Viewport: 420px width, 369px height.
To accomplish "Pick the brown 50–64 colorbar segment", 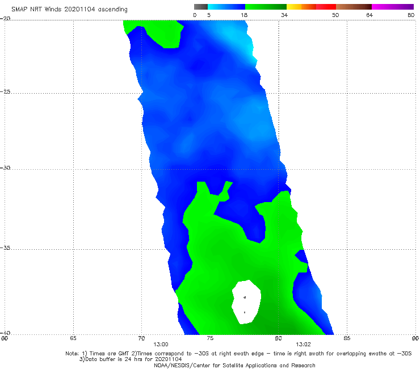I will click(354, 7).
